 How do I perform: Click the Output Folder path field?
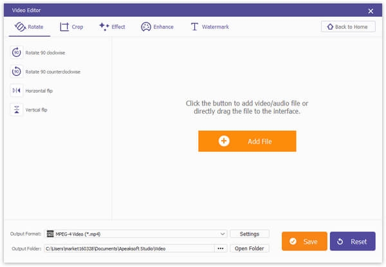click(x=129, y=248)
